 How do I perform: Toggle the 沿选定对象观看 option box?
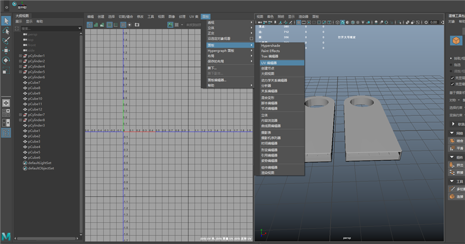click(251, 39)
